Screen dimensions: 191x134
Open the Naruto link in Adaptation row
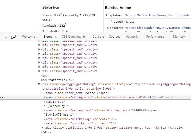(130, 15)
